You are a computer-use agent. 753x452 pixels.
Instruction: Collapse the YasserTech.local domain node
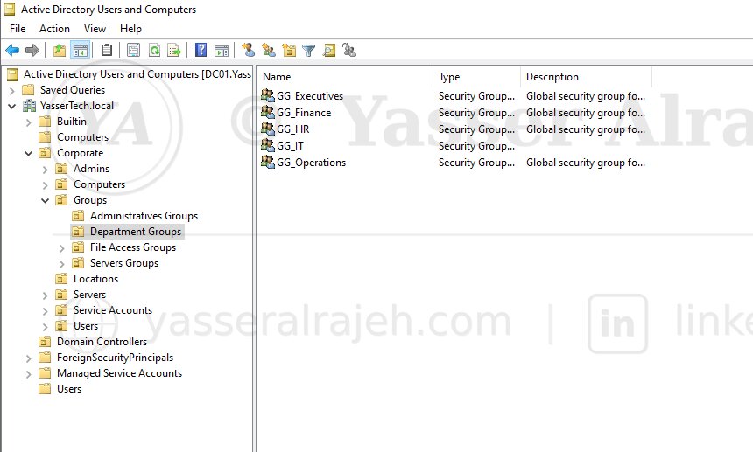(x=12, y=106)
